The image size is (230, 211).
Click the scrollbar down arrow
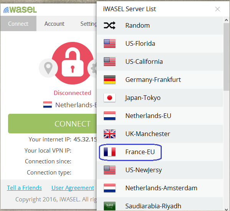[226, 209]
